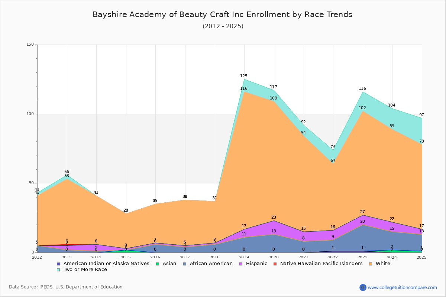The height and width of the screenshot is (297, 446).
Task: Click the chart title Bayshire Academy Enrollment
Action: click(x=222, y=14)
